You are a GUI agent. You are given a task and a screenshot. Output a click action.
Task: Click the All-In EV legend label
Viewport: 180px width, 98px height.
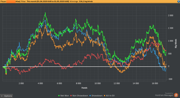click(110, 96)
